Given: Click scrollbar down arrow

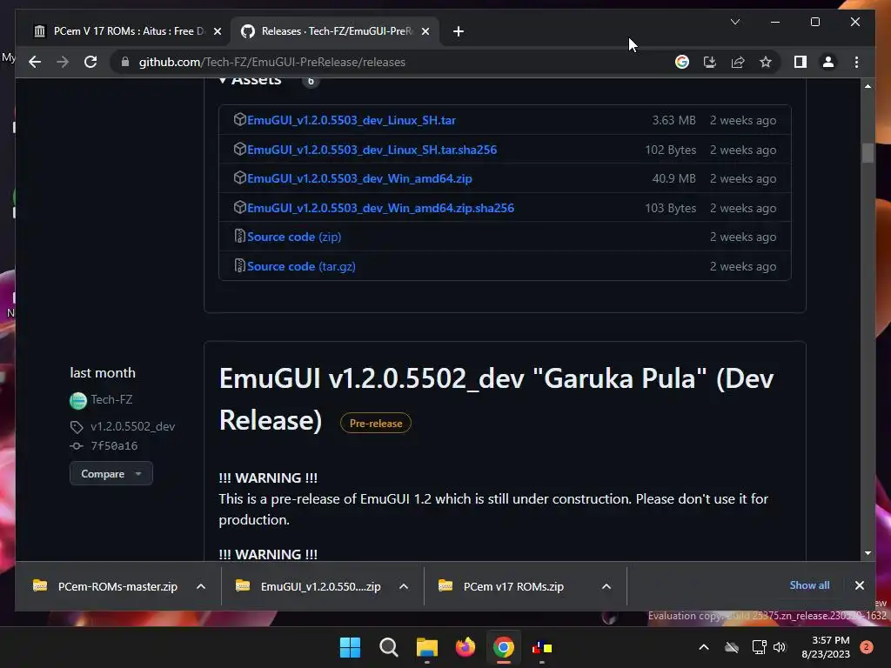Looking at the screenshot, I should click(868, 552).
